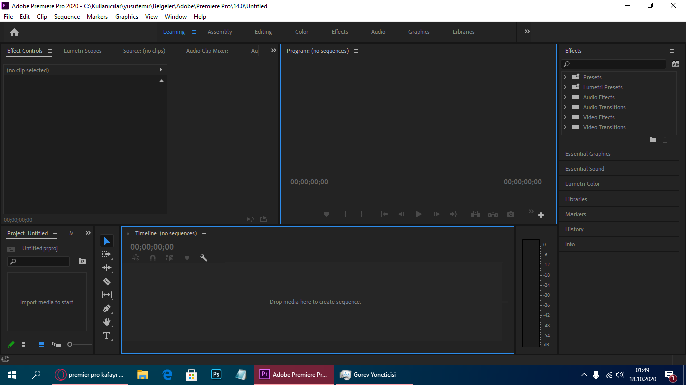Open the Timeline panel menu
This screenshot has height=385, width=686.
204,233
